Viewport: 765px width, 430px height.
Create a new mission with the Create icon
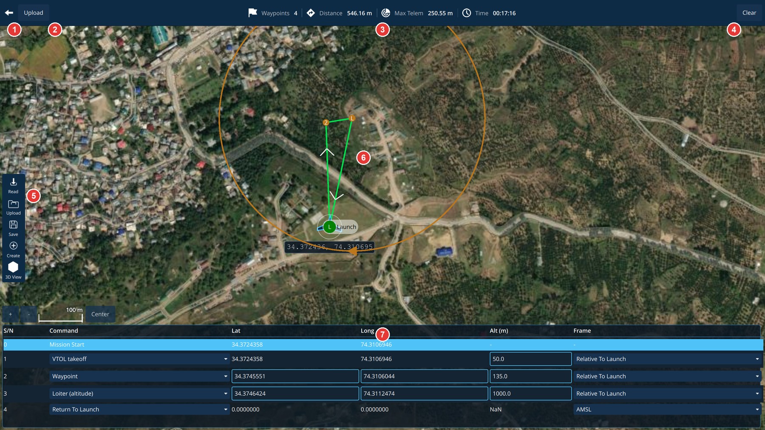click(13, 250)
